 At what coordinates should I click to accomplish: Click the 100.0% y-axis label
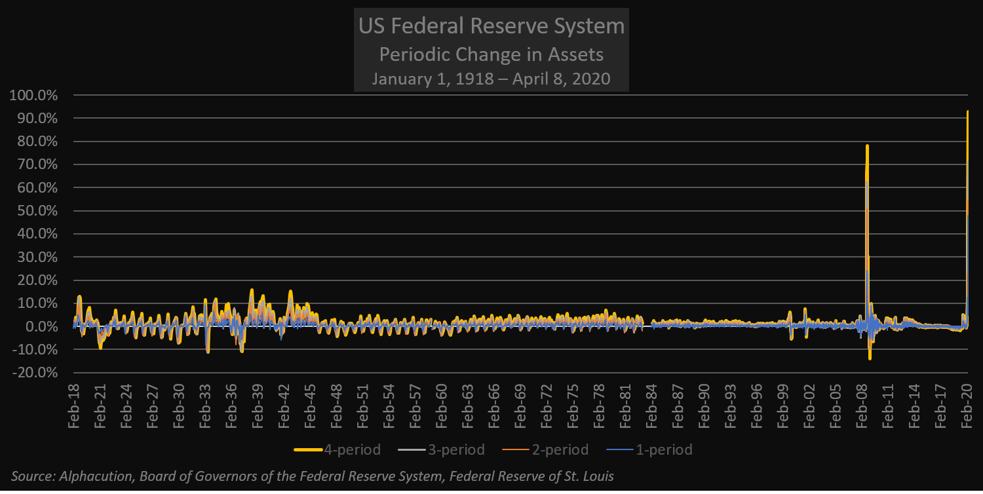point(34,96)
